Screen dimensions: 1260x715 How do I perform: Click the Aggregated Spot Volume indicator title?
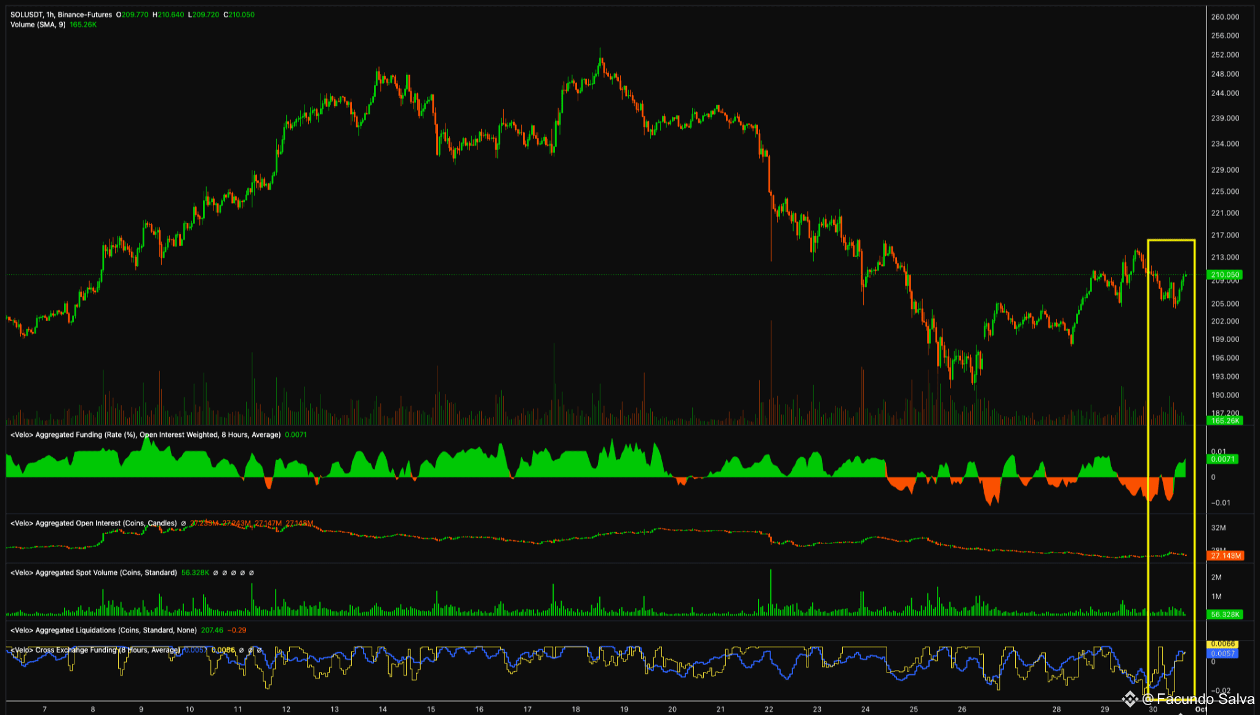(94, 573)
